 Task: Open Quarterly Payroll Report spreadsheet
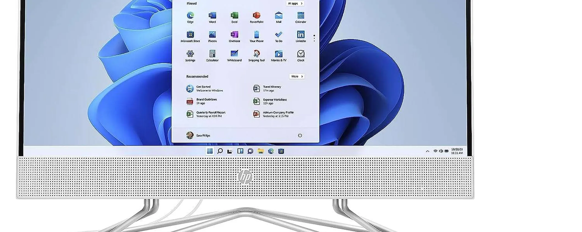tap(206, 114)
